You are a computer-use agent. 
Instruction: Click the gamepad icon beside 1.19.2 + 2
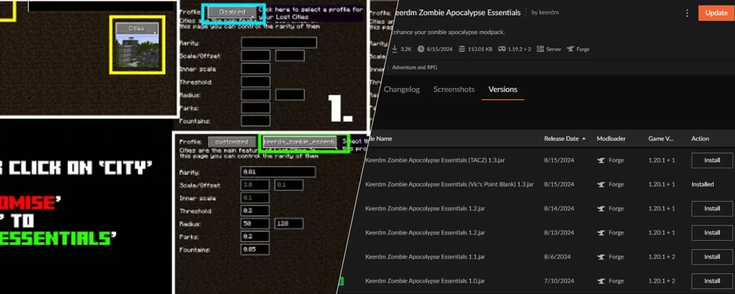point(502,49)
